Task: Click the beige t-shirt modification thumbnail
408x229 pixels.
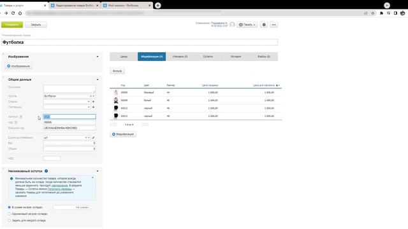Action: [x=116, y=92]
